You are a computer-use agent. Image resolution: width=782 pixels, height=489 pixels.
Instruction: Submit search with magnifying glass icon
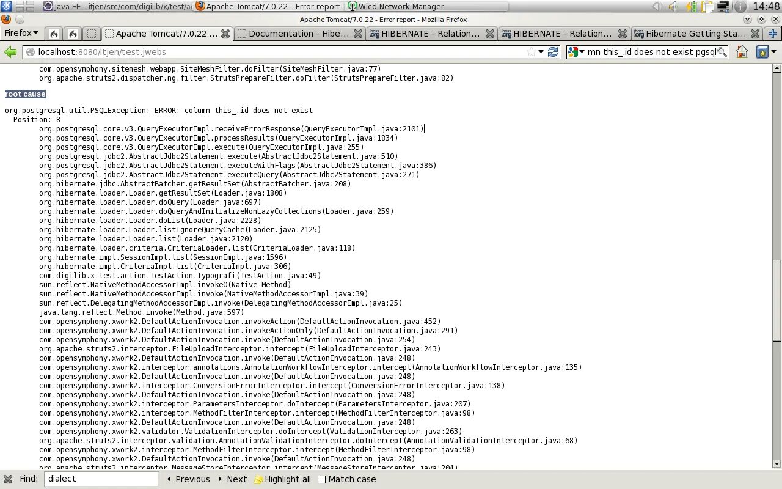722,52
